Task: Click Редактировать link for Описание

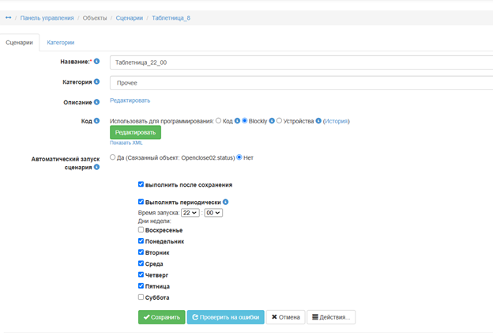Action: pyautogui.click(x=130, y=100)
